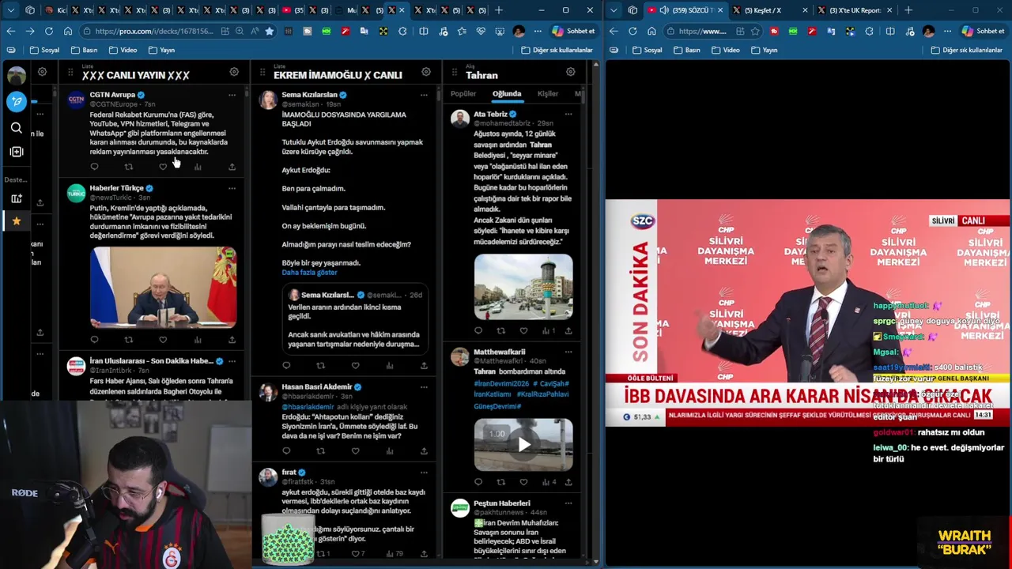Open more options on Matthewafkari post
Screen dimensions: 1012x569
click(568, 352)
